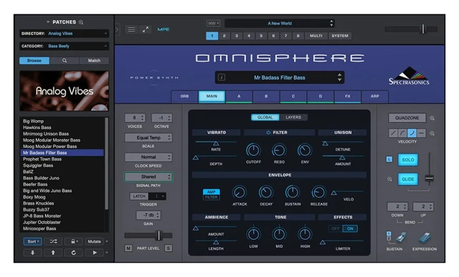Adjust the vibrato Rate slider
This screenshot has height=277, width=459.
point(216,143)
